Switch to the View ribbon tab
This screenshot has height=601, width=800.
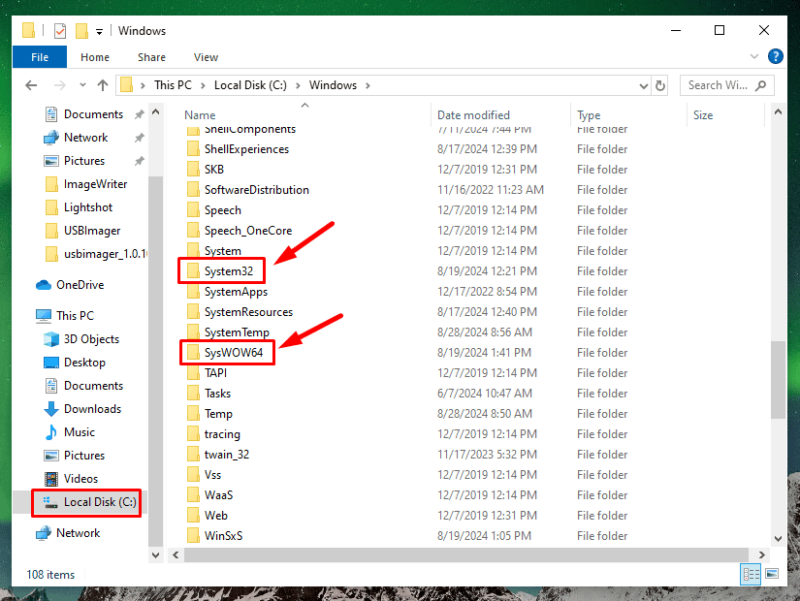[206, 57]
